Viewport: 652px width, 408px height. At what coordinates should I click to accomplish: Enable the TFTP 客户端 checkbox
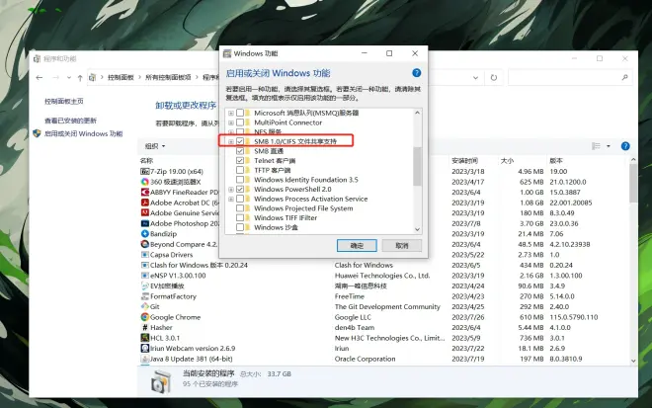tap(241, 170)
